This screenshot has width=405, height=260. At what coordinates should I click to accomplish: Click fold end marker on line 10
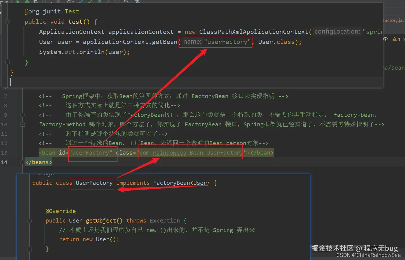click(x=23, y=124)
